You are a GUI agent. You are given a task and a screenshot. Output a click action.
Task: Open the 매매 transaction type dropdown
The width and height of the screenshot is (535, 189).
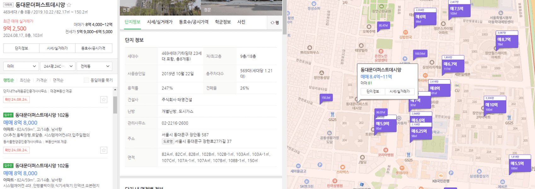click(21, 66)
